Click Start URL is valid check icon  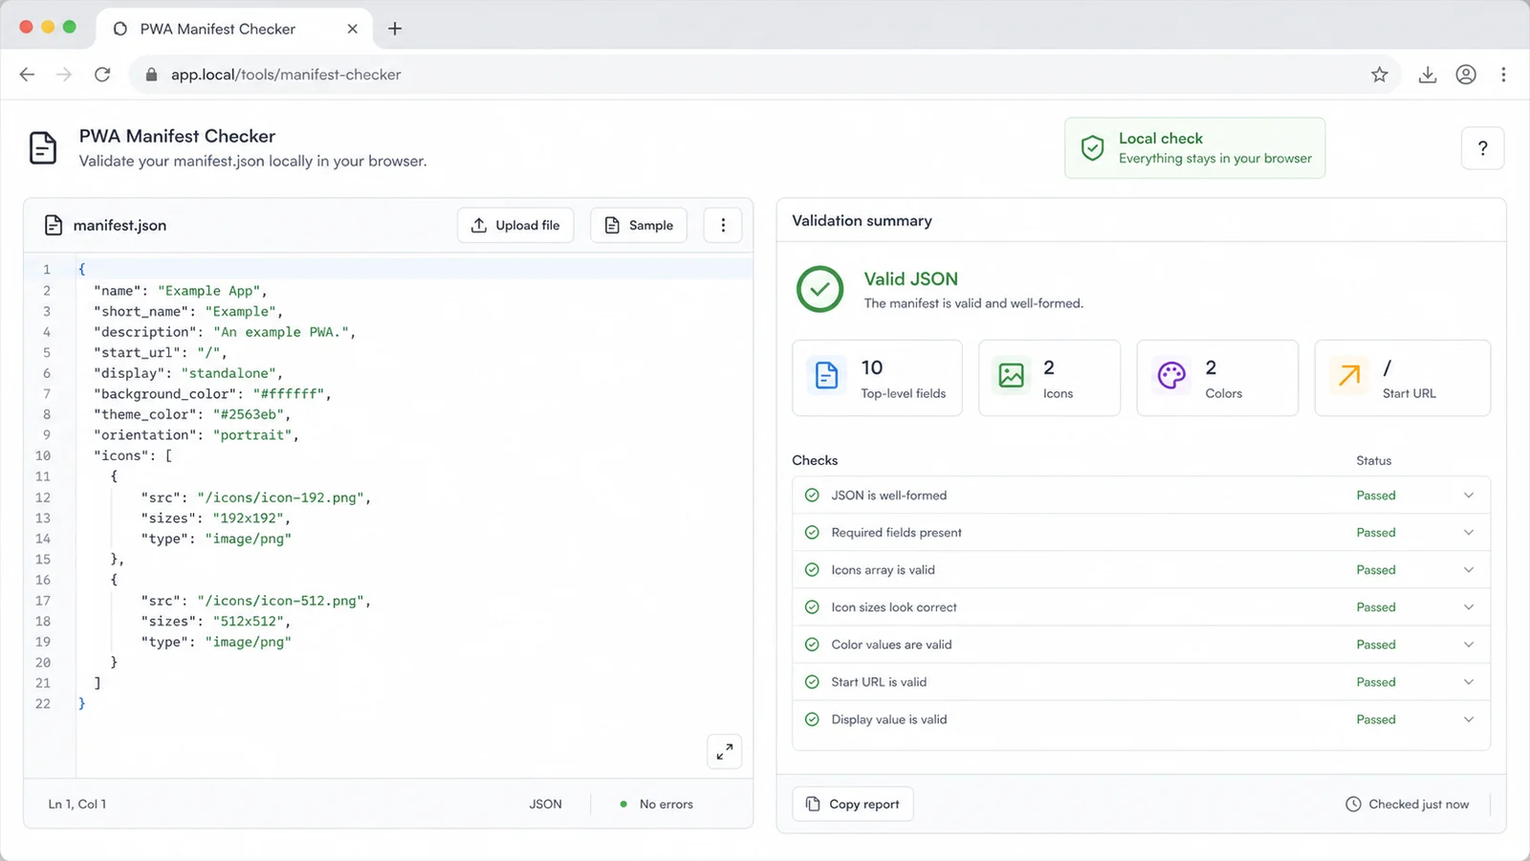click(x=812, y=682)
